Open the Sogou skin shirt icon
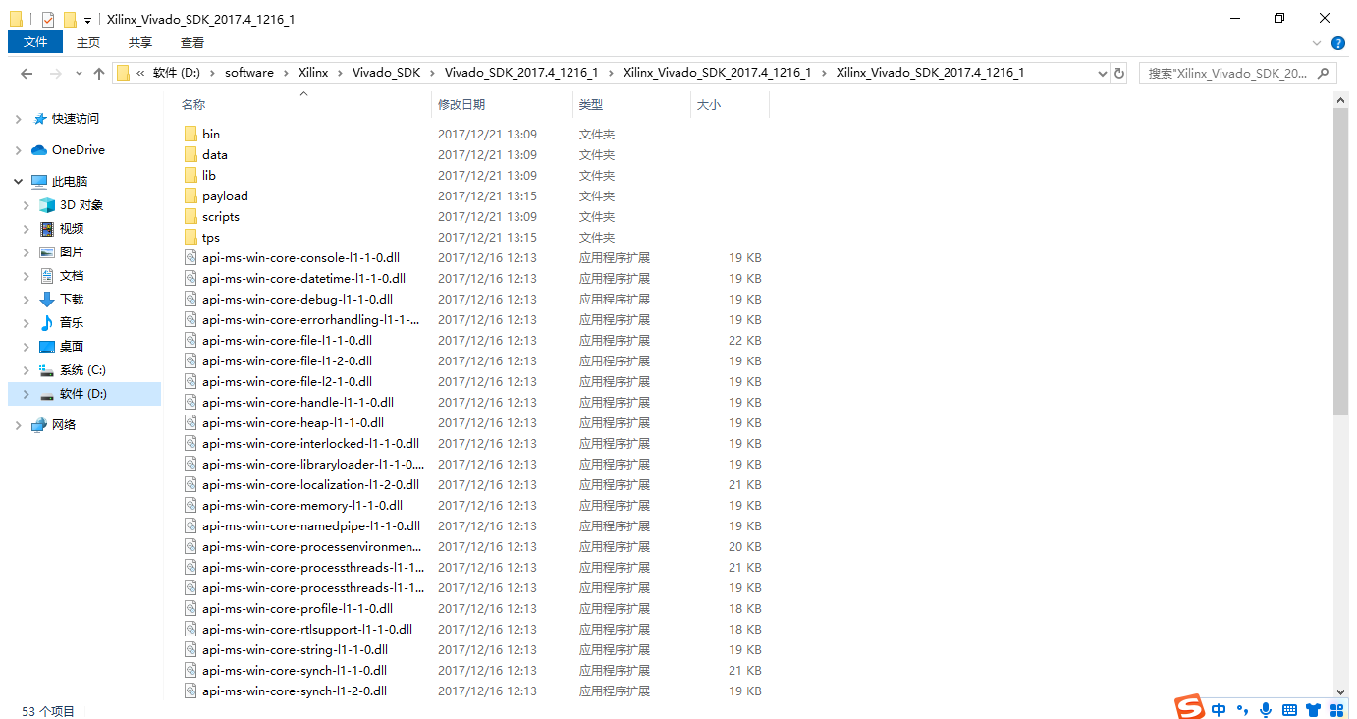1357x719 pixels. point(1315,709)
